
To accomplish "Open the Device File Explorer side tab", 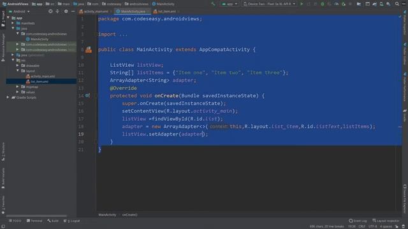I will (405, 198).
